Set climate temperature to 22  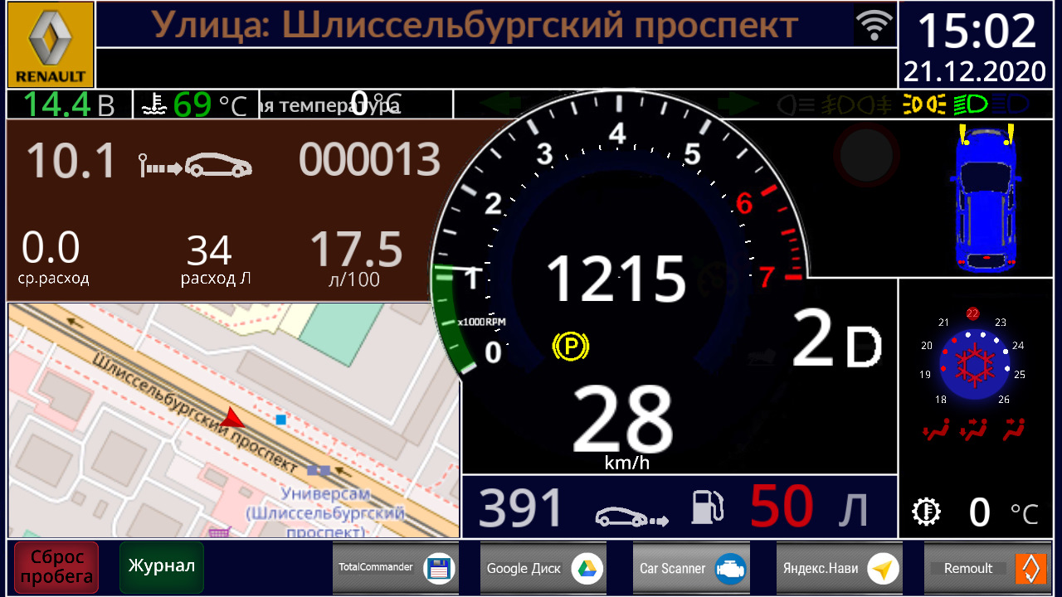[973, 313]
